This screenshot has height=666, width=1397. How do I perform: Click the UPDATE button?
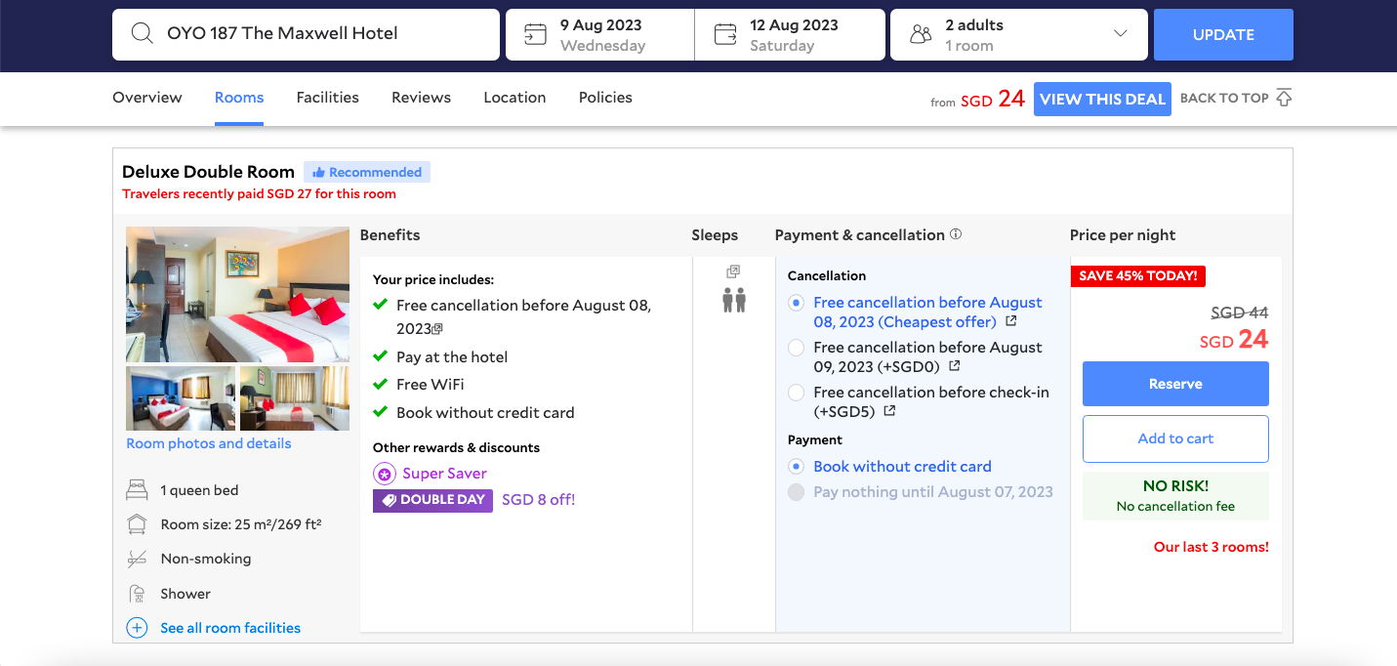[x=1223, y=35]
